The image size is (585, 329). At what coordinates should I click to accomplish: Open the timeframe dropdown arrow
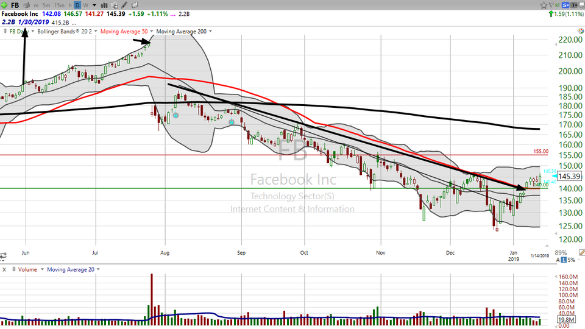pyautogui.click(x=94, y=5)
